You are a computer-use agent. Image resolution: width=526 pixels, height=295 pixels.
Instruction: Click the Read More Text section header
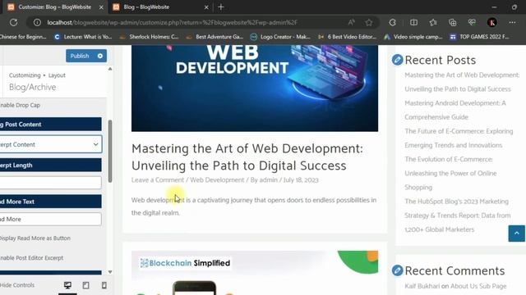point(51,202)
